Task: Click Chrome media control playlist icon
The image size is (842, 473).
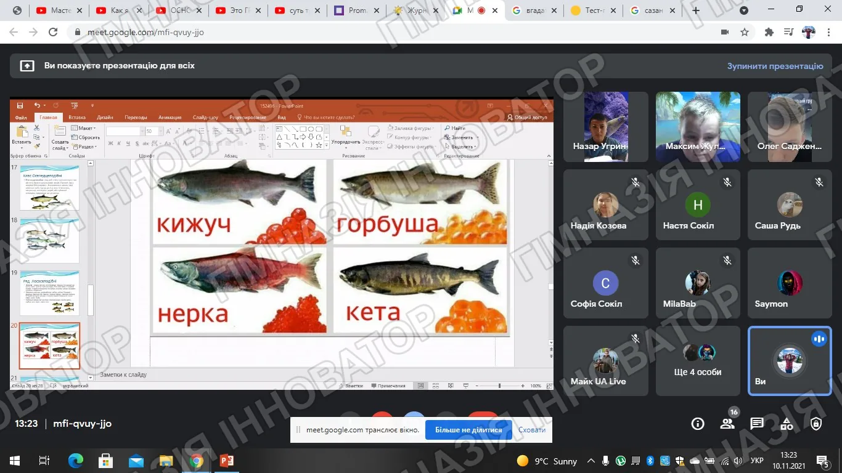Action: 788,32
